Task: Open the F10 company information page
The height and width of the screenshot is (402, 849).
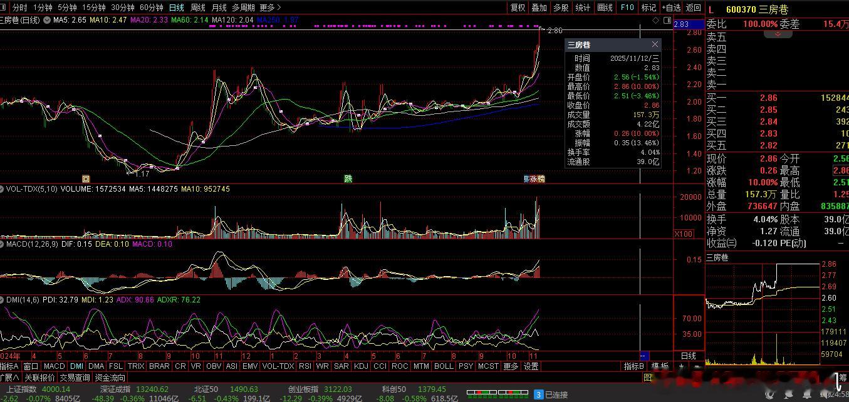Action: tap(627, 8)
